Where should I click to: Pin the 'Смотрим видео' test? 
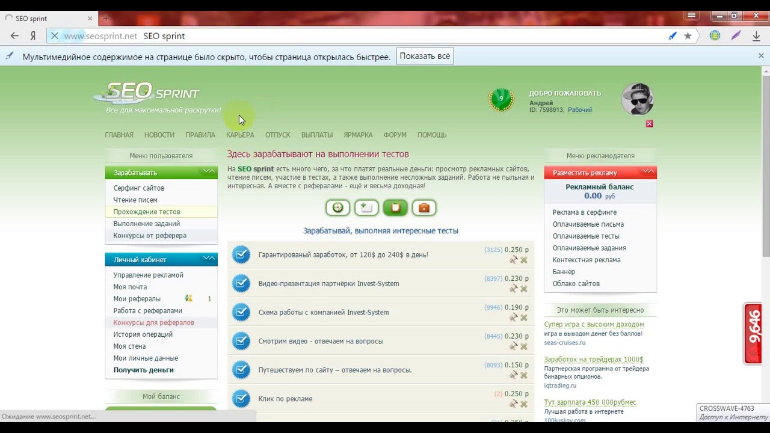click(513, 346)
